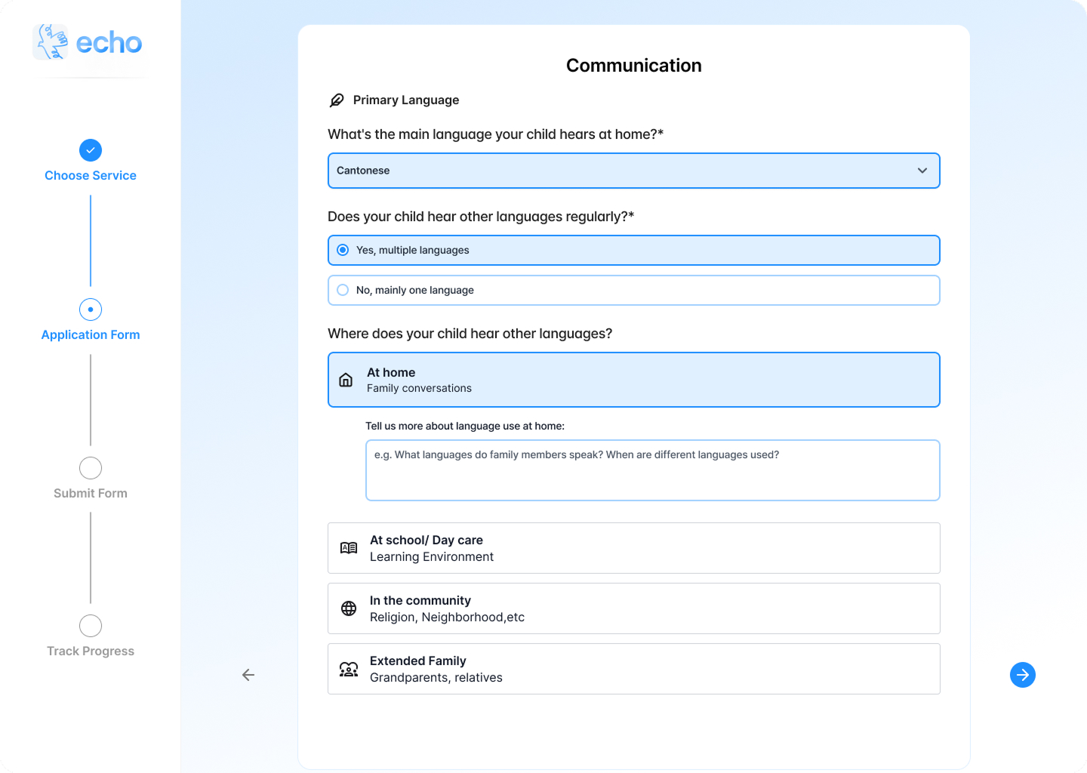This screenshot has width=1087, height=773.
Task: Select the 'Yes, multiple languages' radio button
Action: (x=343, y=249)
